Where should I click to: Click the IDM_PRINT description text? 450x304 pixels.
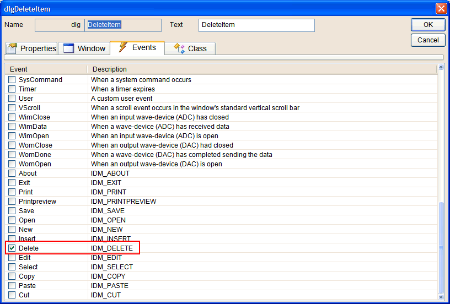point(109,192)
